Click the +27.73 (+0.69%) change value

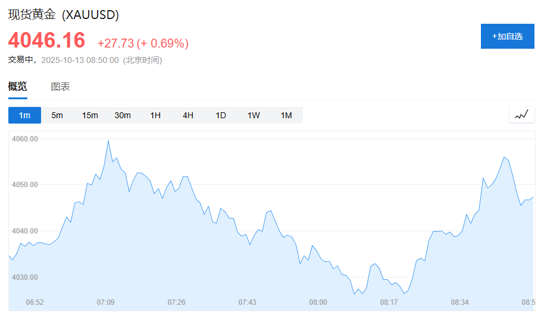click(143, 43)
